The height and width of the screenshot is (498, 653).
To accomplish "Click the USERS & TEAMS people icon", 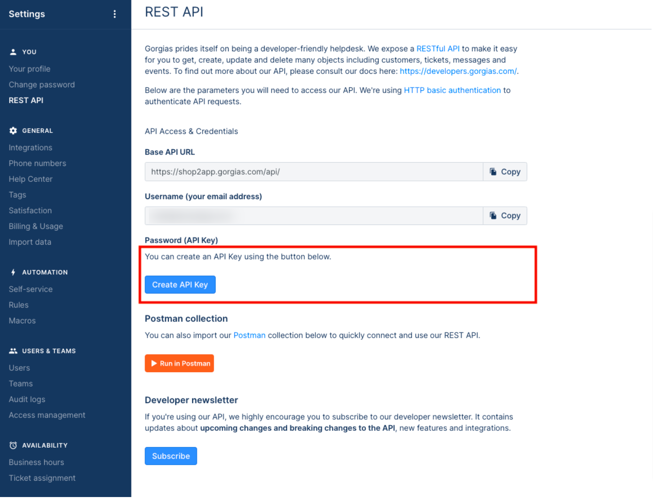I will [13, 351].
